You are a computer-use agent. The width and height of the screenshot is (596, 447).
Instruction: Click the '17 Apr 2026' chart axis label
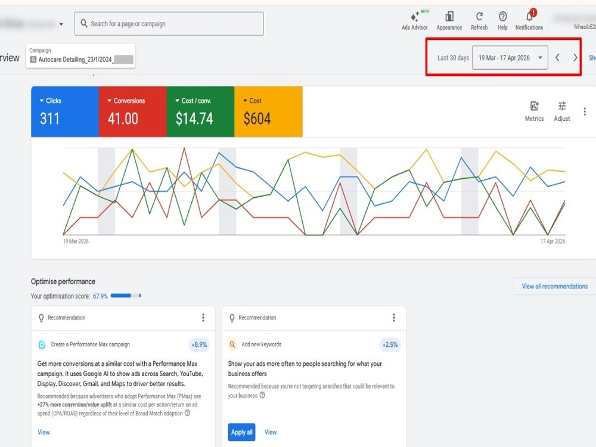[x=552, y=241]
